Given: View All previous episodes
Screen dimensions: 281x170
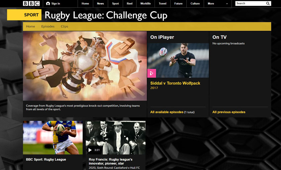Looking at the screenshot, I should (229, 112).
